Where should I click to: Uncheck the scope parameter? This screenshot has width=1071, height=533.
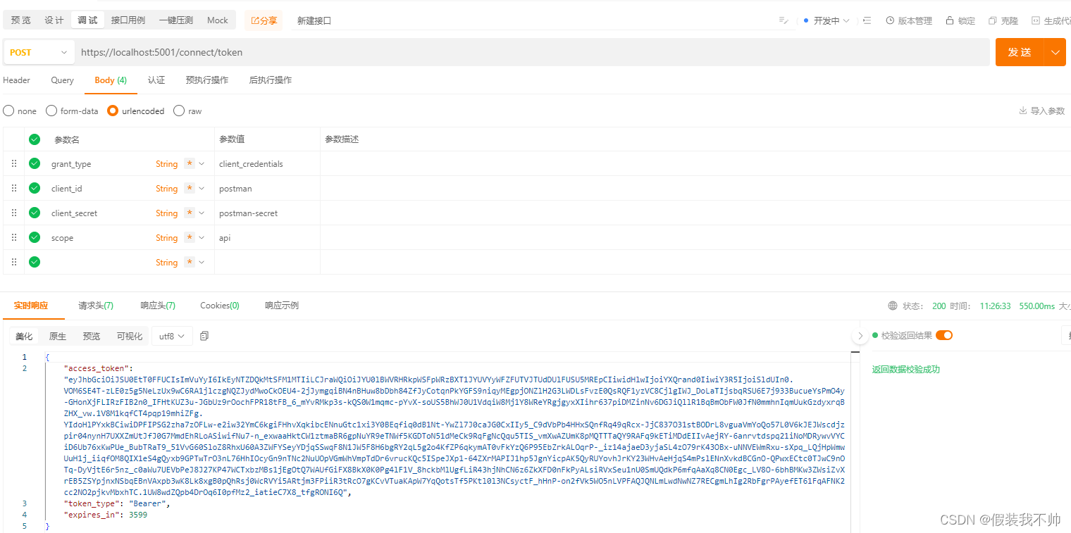click(x=35, y=237)
